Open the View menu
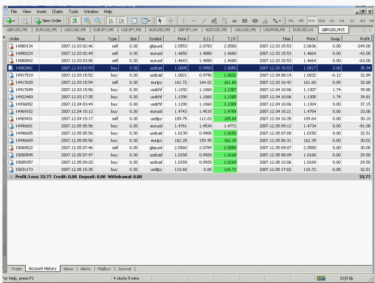 pos(27,11)
